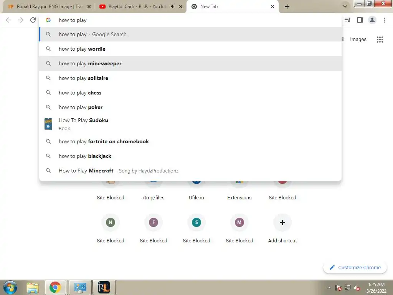393x295 pixels.
Task: Pick 'how to play chess' suggestion
Action: pos(190,93)
